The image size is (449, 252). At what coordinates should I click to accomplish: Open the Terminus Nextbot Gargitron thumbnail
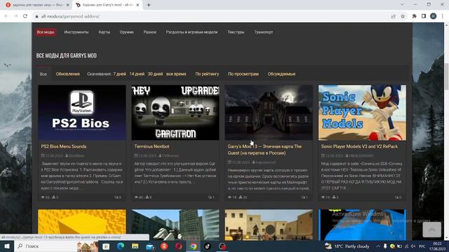175,113
